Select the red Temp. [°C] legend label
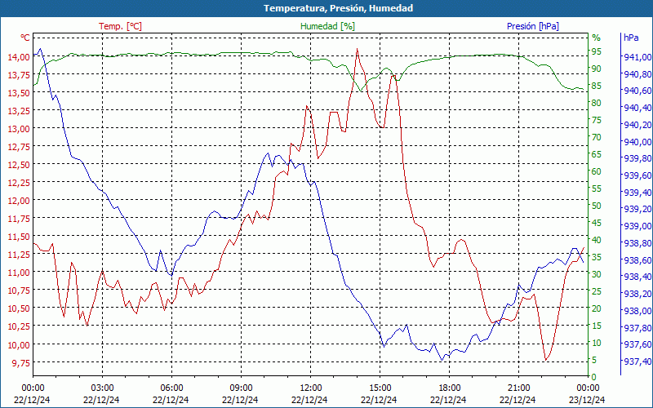 click(120, 26)
